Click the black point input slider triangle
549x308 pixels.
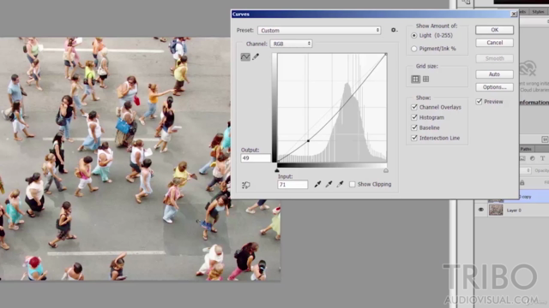pyautogui.click(x=277, y=170)
